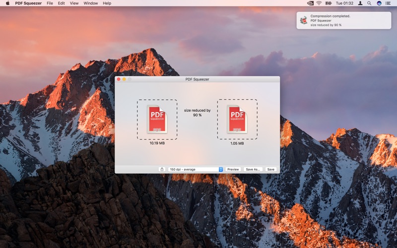Click the battery status icon

click(328, 3)
